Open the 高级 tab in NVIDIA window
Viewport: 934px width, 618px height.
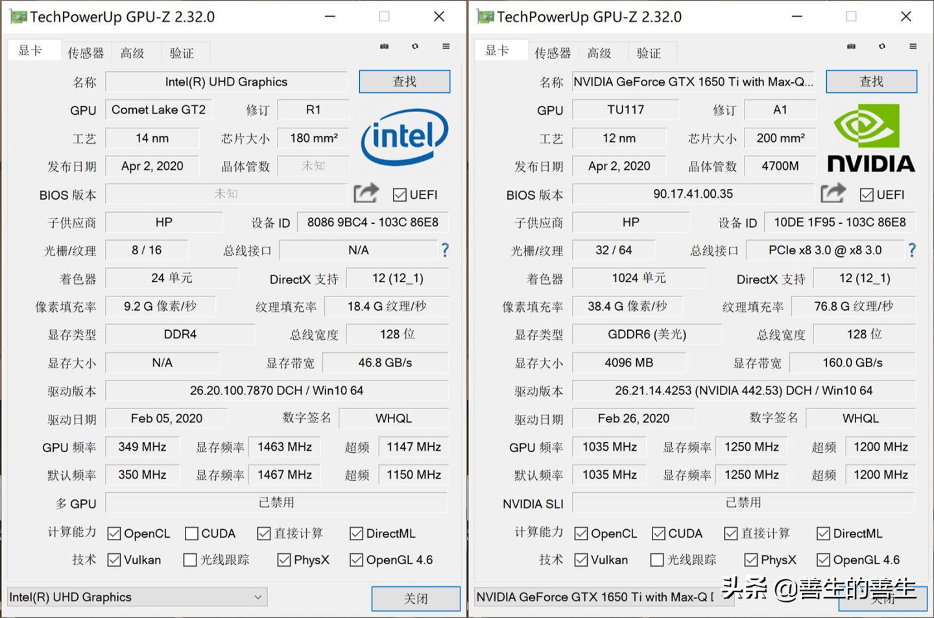coord(601,52)
